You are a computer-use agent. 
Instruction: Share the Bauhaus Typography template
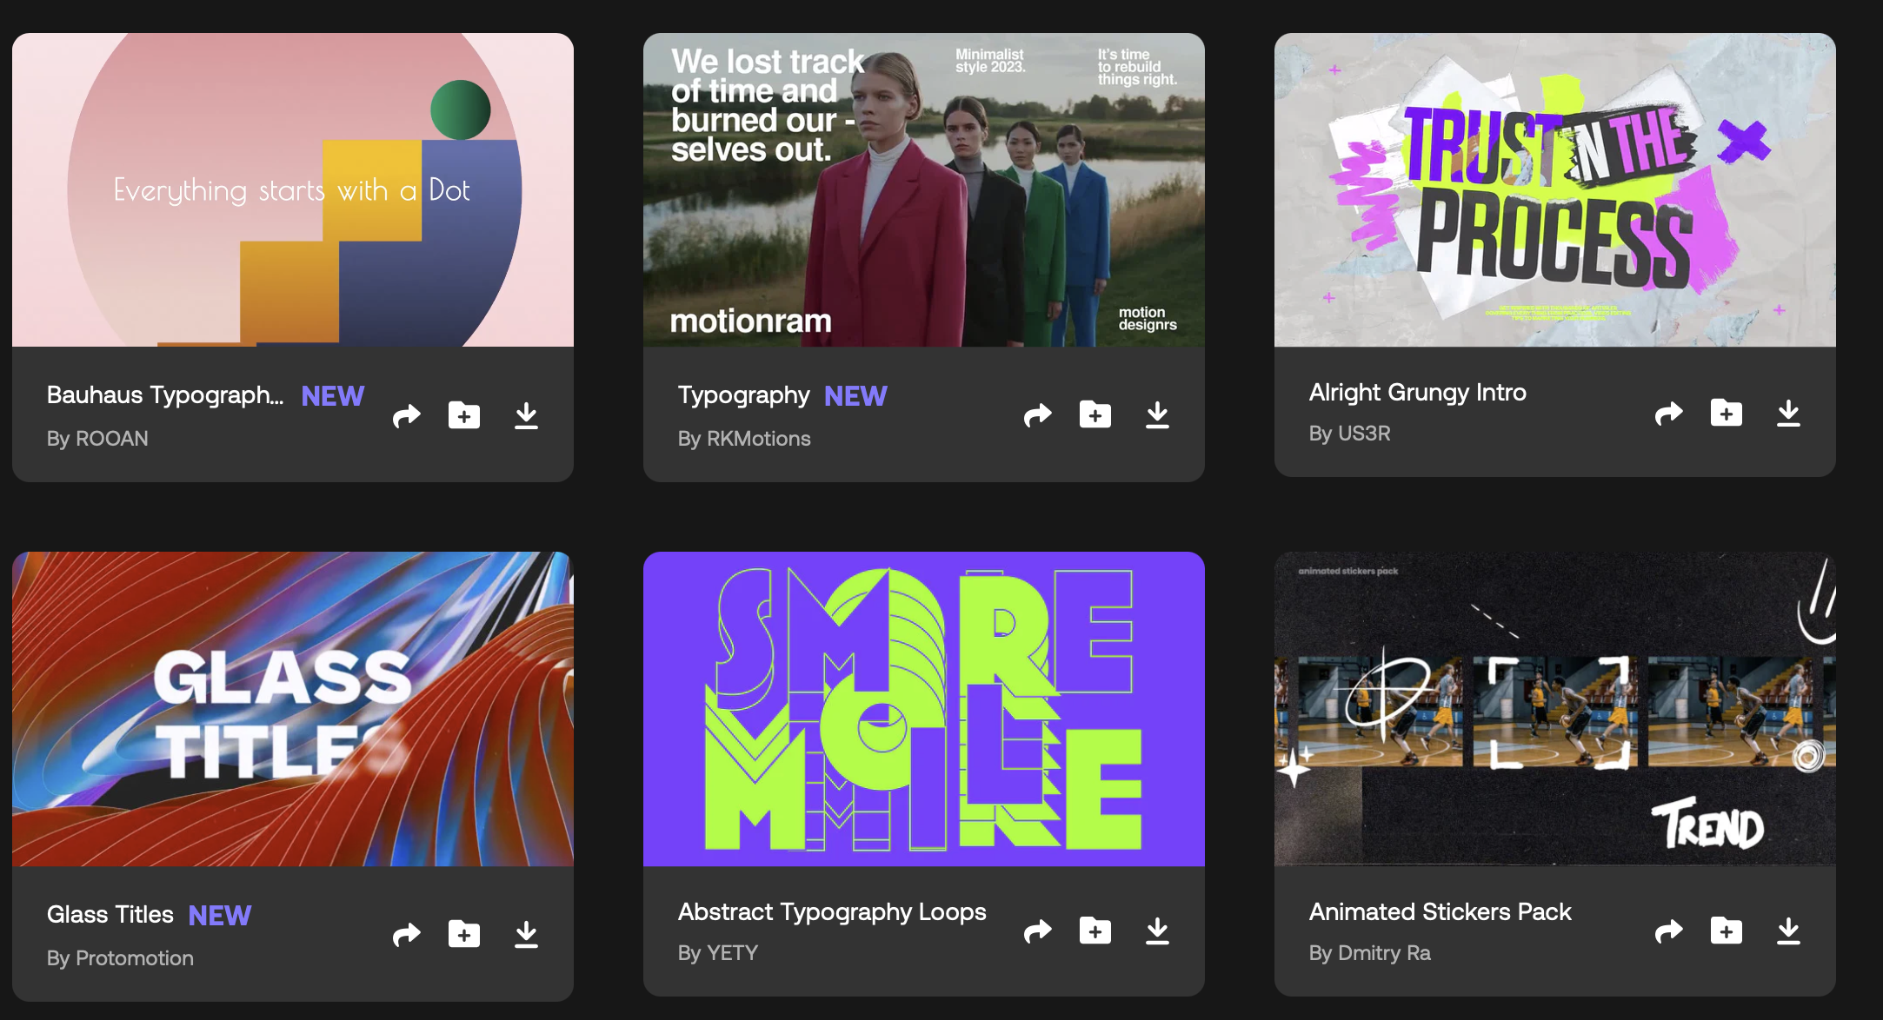(x=406, y=416)
